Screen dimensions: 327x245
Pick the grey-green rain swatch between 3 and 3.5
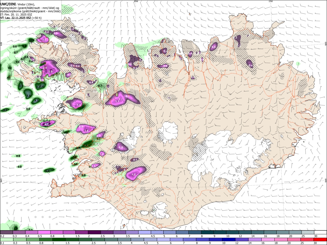click(111, 240)
